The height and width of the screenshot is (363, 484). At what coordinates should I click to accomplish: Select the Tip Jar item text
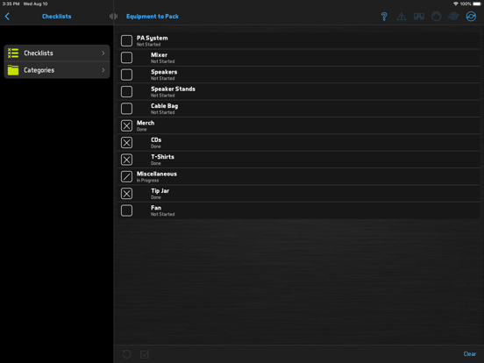tap(160, 191)
